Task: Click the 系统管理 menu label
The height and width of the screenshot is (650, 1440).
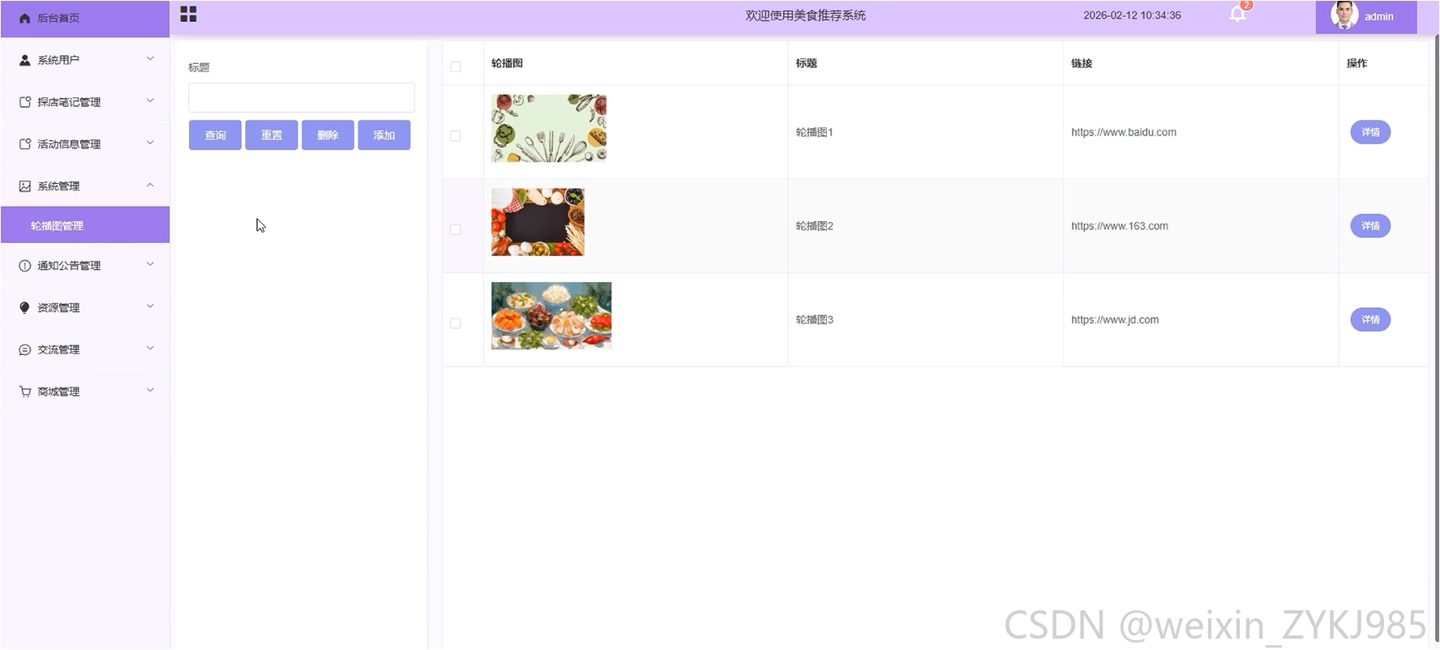Action: pyautogui.click(x=58, y=186)
